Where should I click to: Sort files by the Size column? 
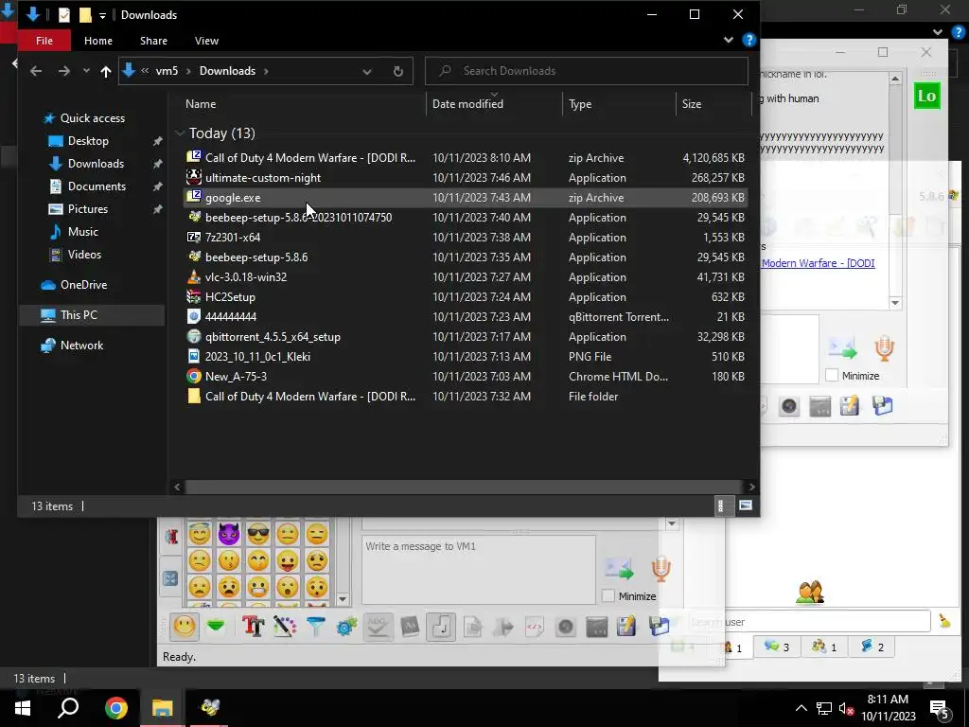pyautogui.click(x=714, y=103)
